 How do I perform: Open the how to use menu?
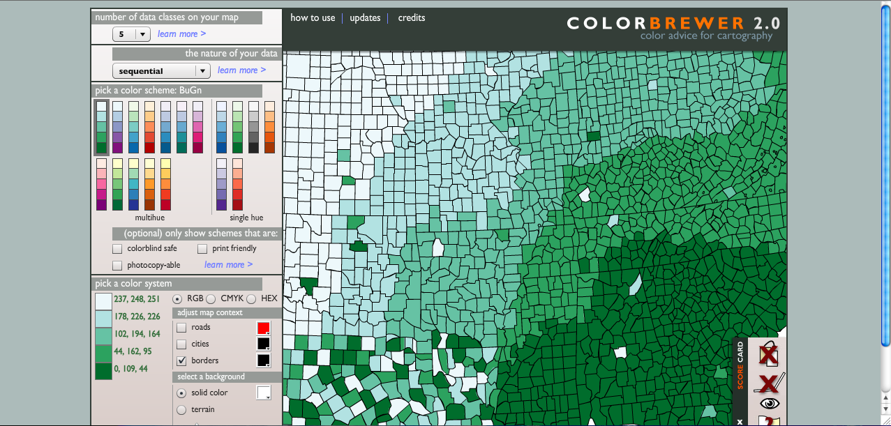[313, 18]
